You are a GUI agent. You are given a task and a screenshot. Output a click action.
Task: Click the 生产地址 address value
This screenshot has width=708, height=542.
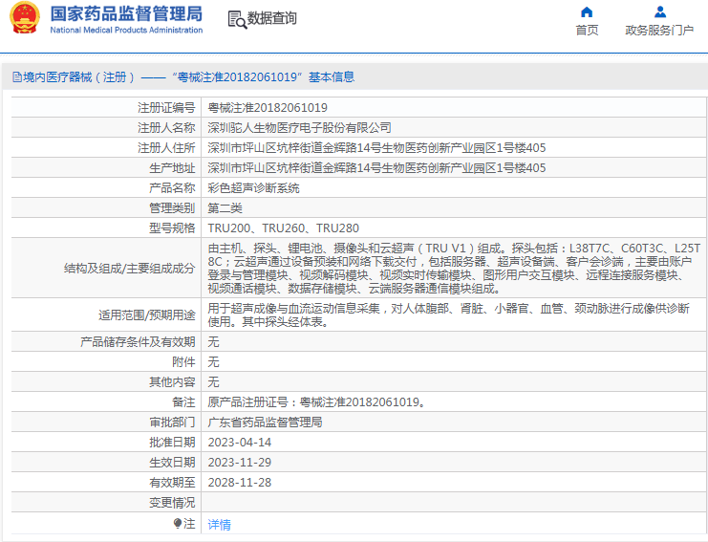pyautogui.click(x=376, y=168)
